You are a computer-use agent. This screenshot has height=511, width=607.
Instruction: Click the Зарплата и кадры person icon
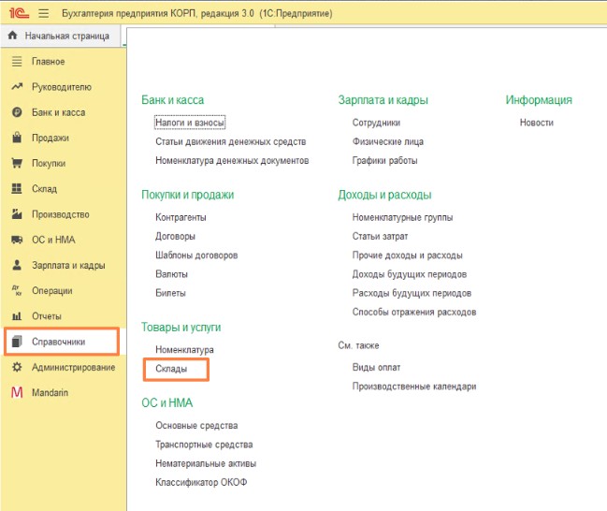[x=17, y=265]
